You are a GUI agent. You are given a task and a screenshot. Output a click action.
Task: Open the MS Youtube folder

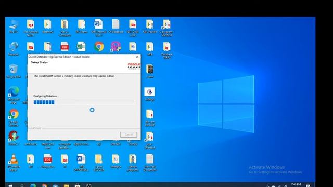(150, 26)
